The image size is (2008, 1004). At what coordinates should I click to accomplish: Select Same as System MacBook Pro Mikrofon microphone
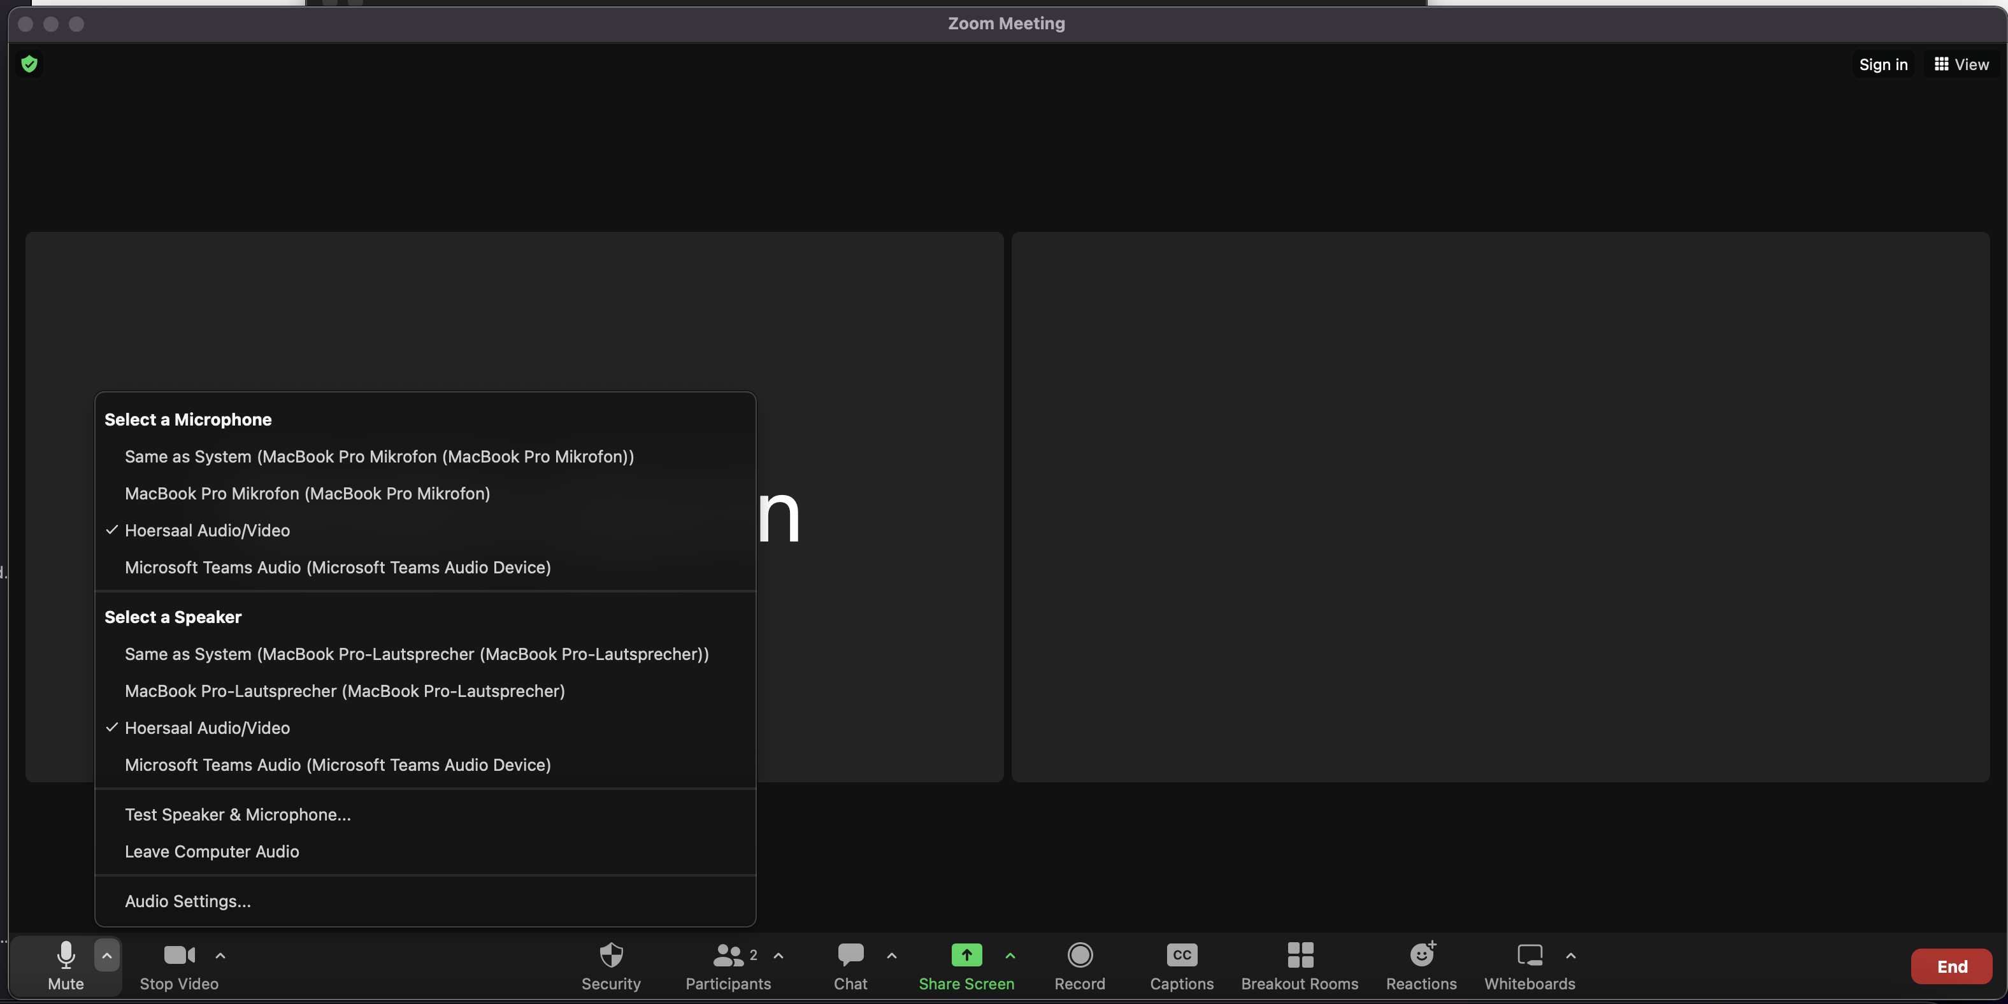[x=426, y=457]
